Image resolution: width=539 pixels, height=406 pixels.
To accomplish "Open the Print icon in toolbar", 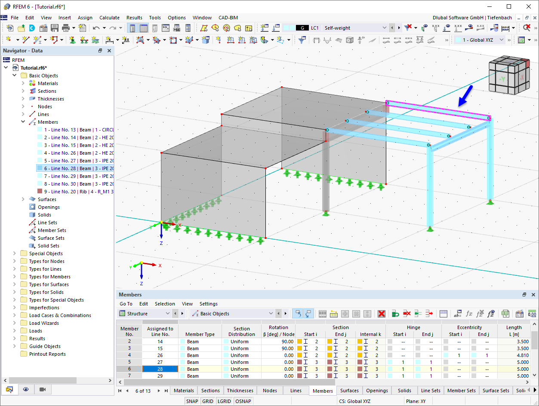I will coord(65,28).
